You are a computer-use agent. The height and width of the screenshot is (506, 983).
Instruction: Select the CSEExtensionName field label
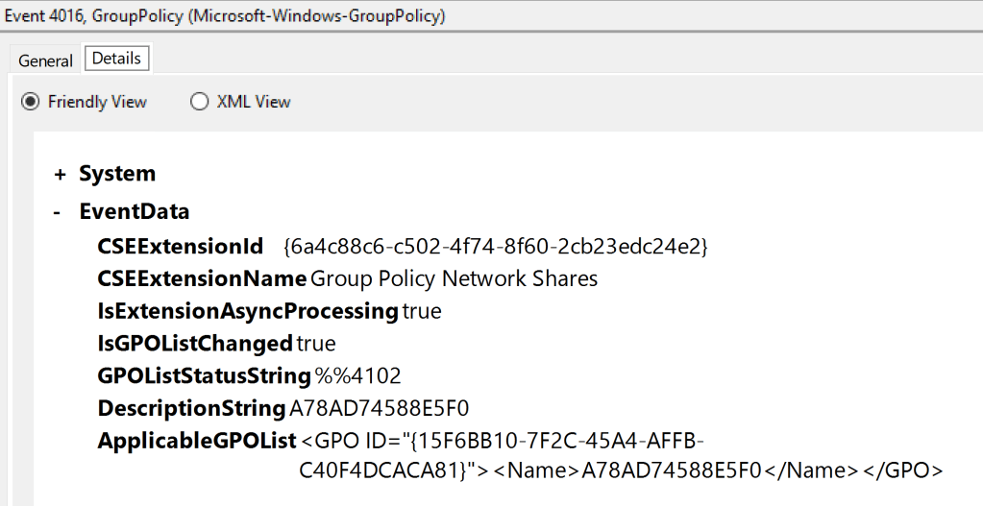coord(202,278)
